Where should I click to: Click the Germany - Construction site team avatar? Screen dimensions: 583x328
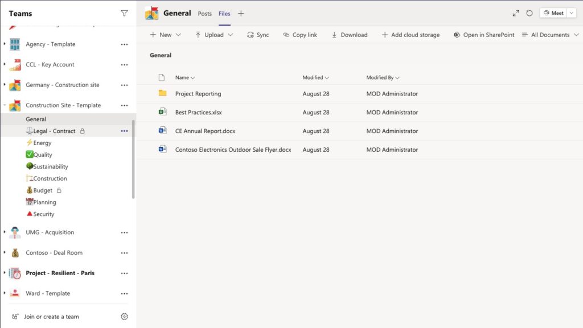coord(15,85)
